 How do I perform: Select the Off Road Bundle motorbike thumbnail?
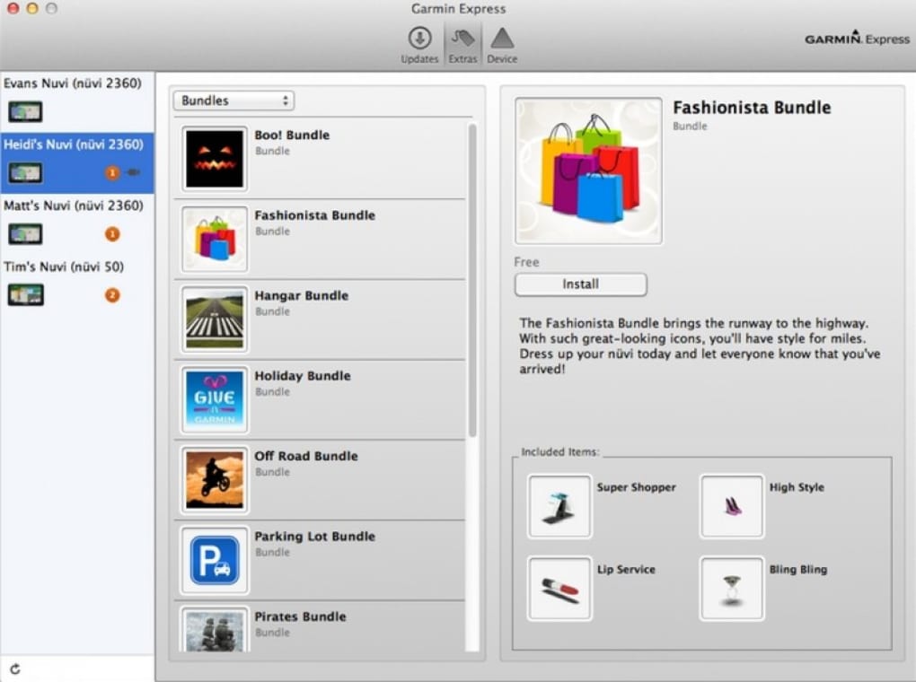(215, 480)
